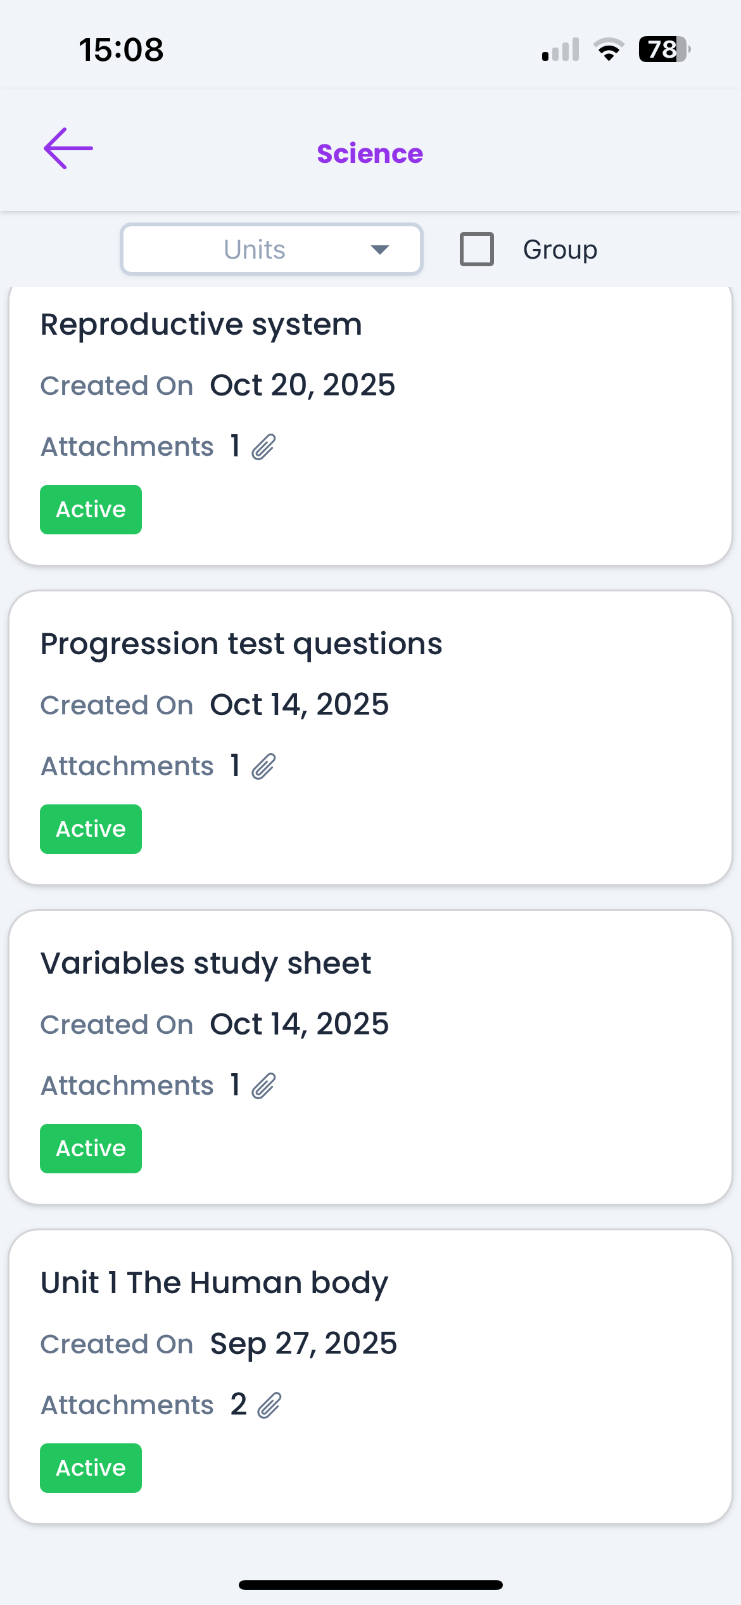Tap paperclip icon on Unit 1 Human body
741x1605 pixels.
[269, 1405]
